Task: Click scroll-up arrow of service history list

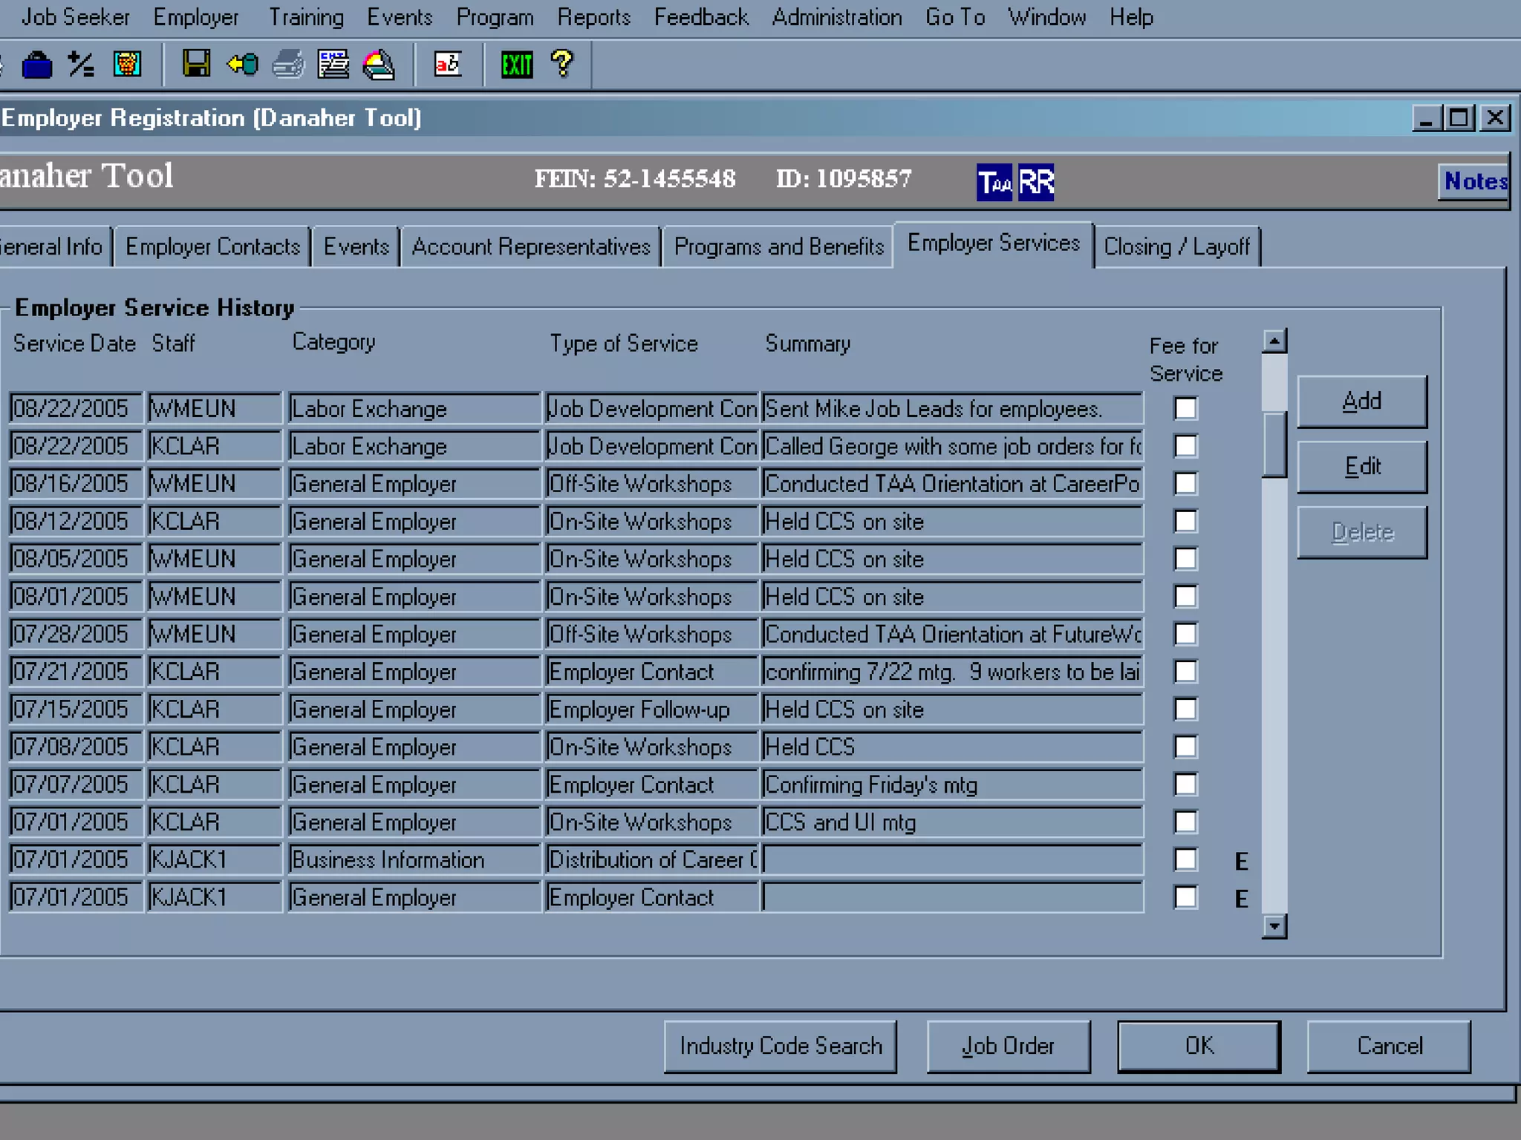Action: [1274, 341]
